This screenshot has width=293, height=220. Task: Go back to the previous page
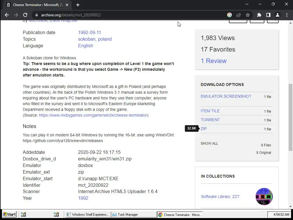coord(7,15)
